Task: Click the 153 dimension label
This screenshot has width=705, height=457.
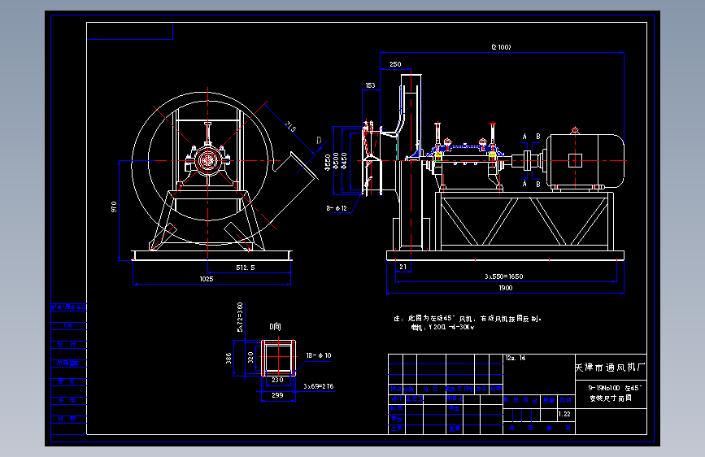Action: (370, 85)
